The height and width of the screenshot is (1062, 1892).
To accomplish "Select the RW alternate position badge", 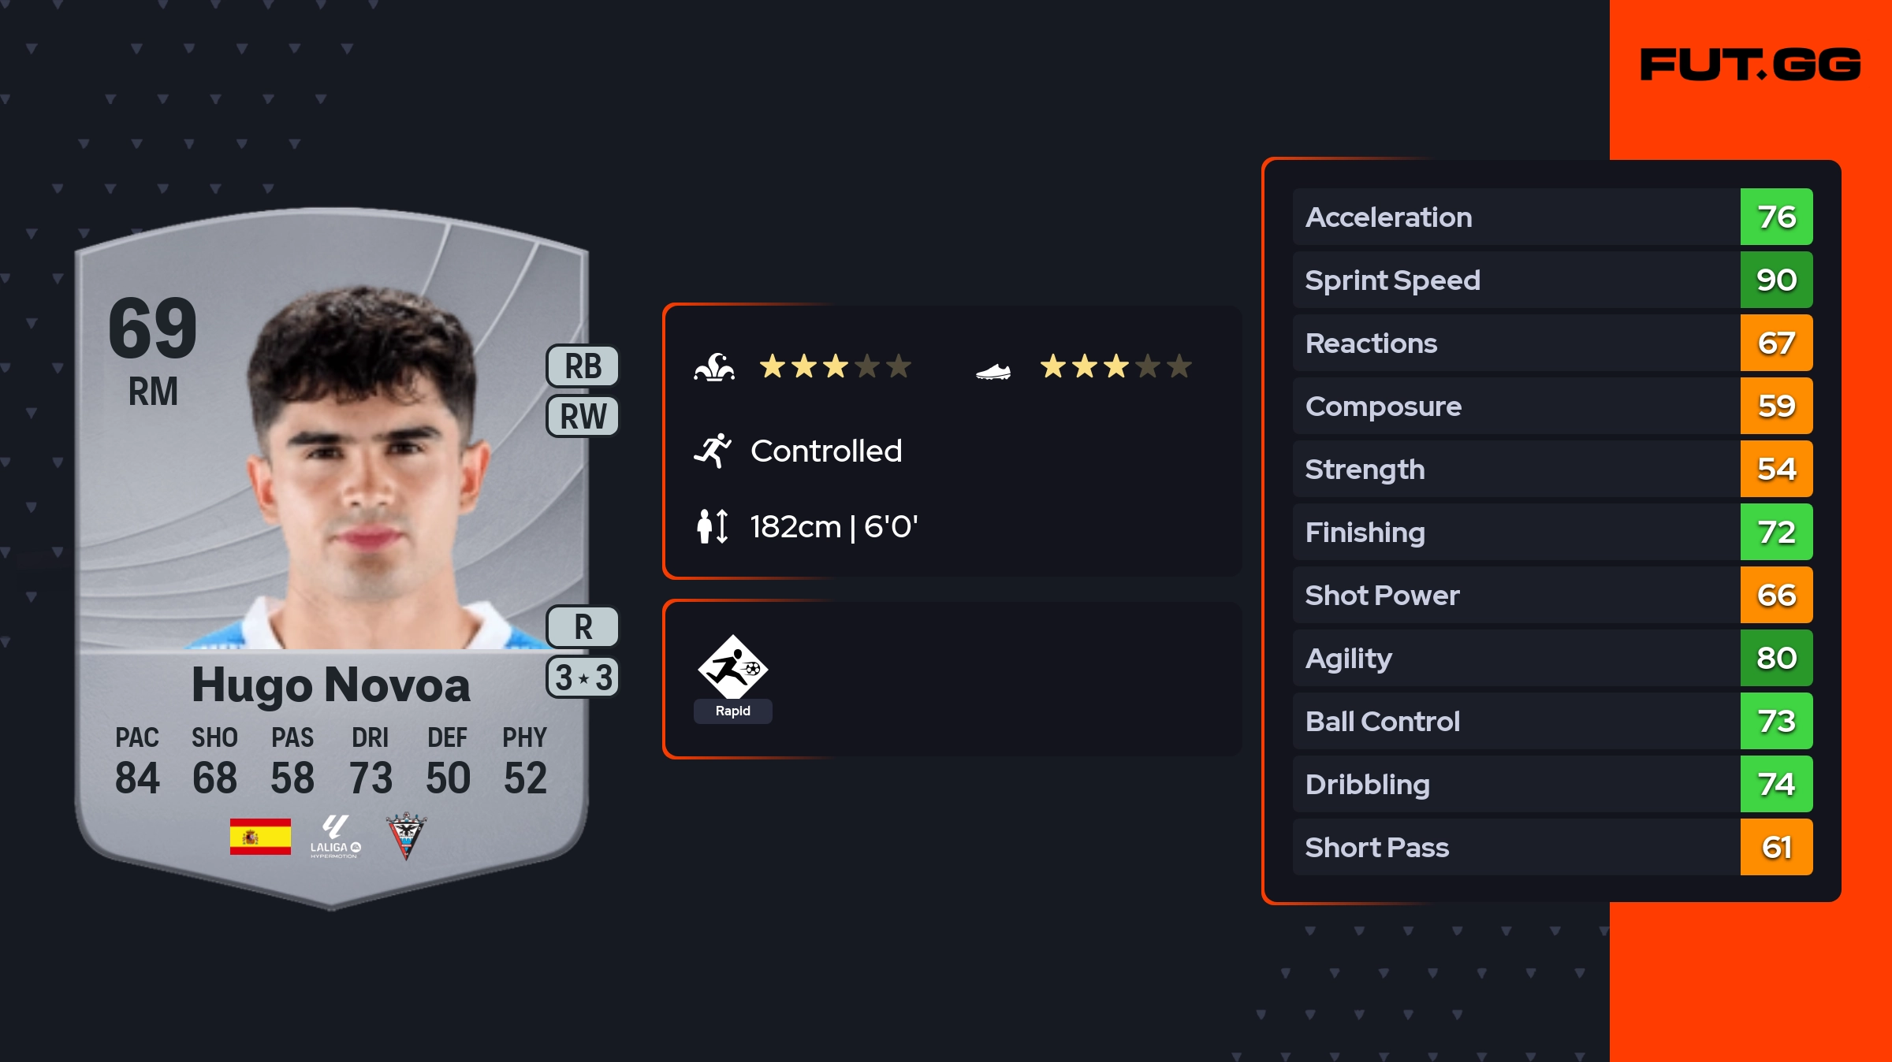I will pos(583,416).
